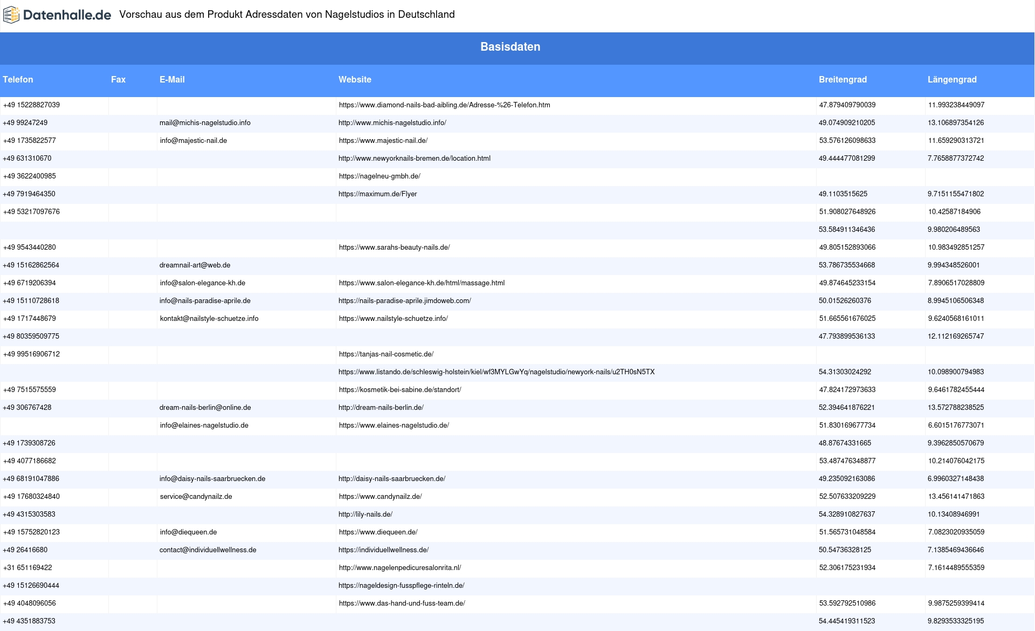Select latitude value 53.584911346436
1035x631 pixels.
[x=847, y=230]
